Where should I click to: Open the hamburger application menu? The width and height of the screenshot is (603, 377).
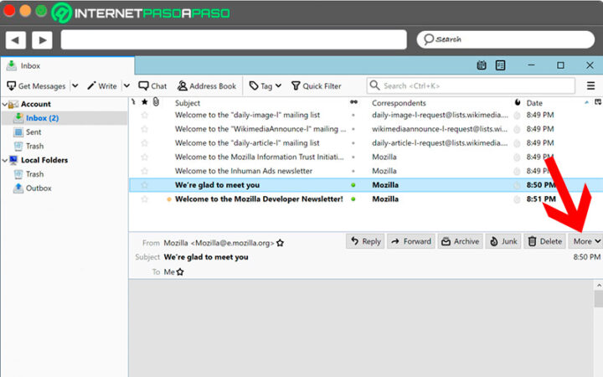pos(591,85)
